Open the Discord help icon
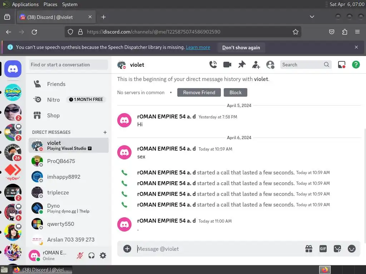Viewport: 366px width, 274px height. click(x=356, y=65)
